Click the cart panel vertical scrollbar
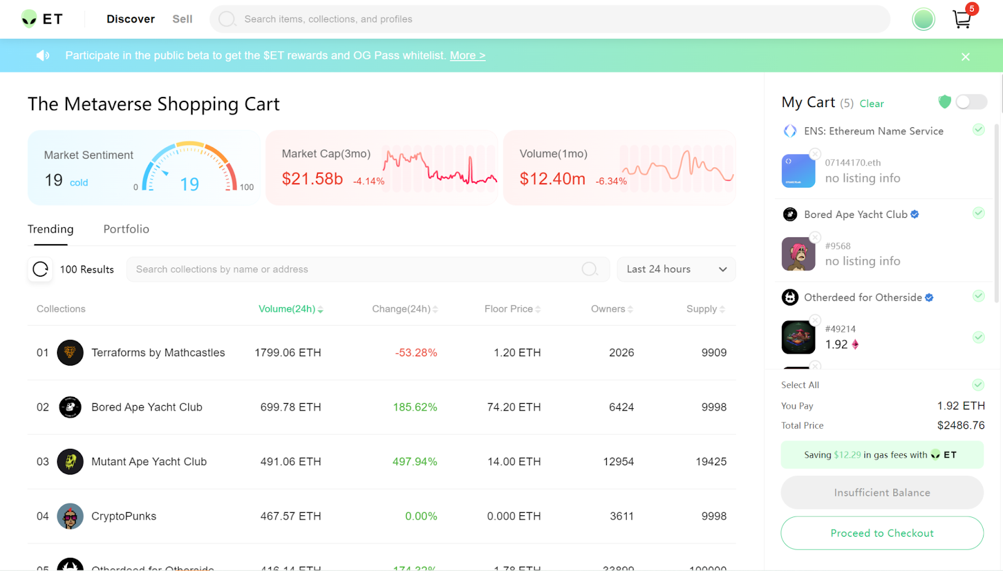The image size is (1003, 571). click(997, 213)
